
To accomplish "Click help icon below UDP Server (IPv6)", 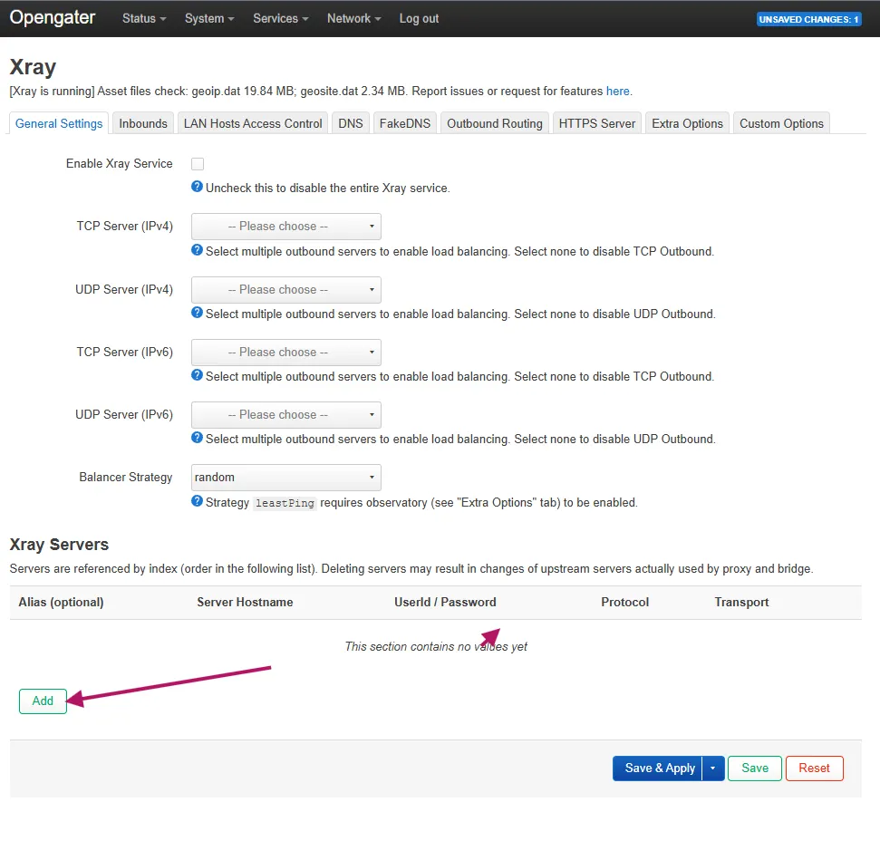I will tap(197, 437).
